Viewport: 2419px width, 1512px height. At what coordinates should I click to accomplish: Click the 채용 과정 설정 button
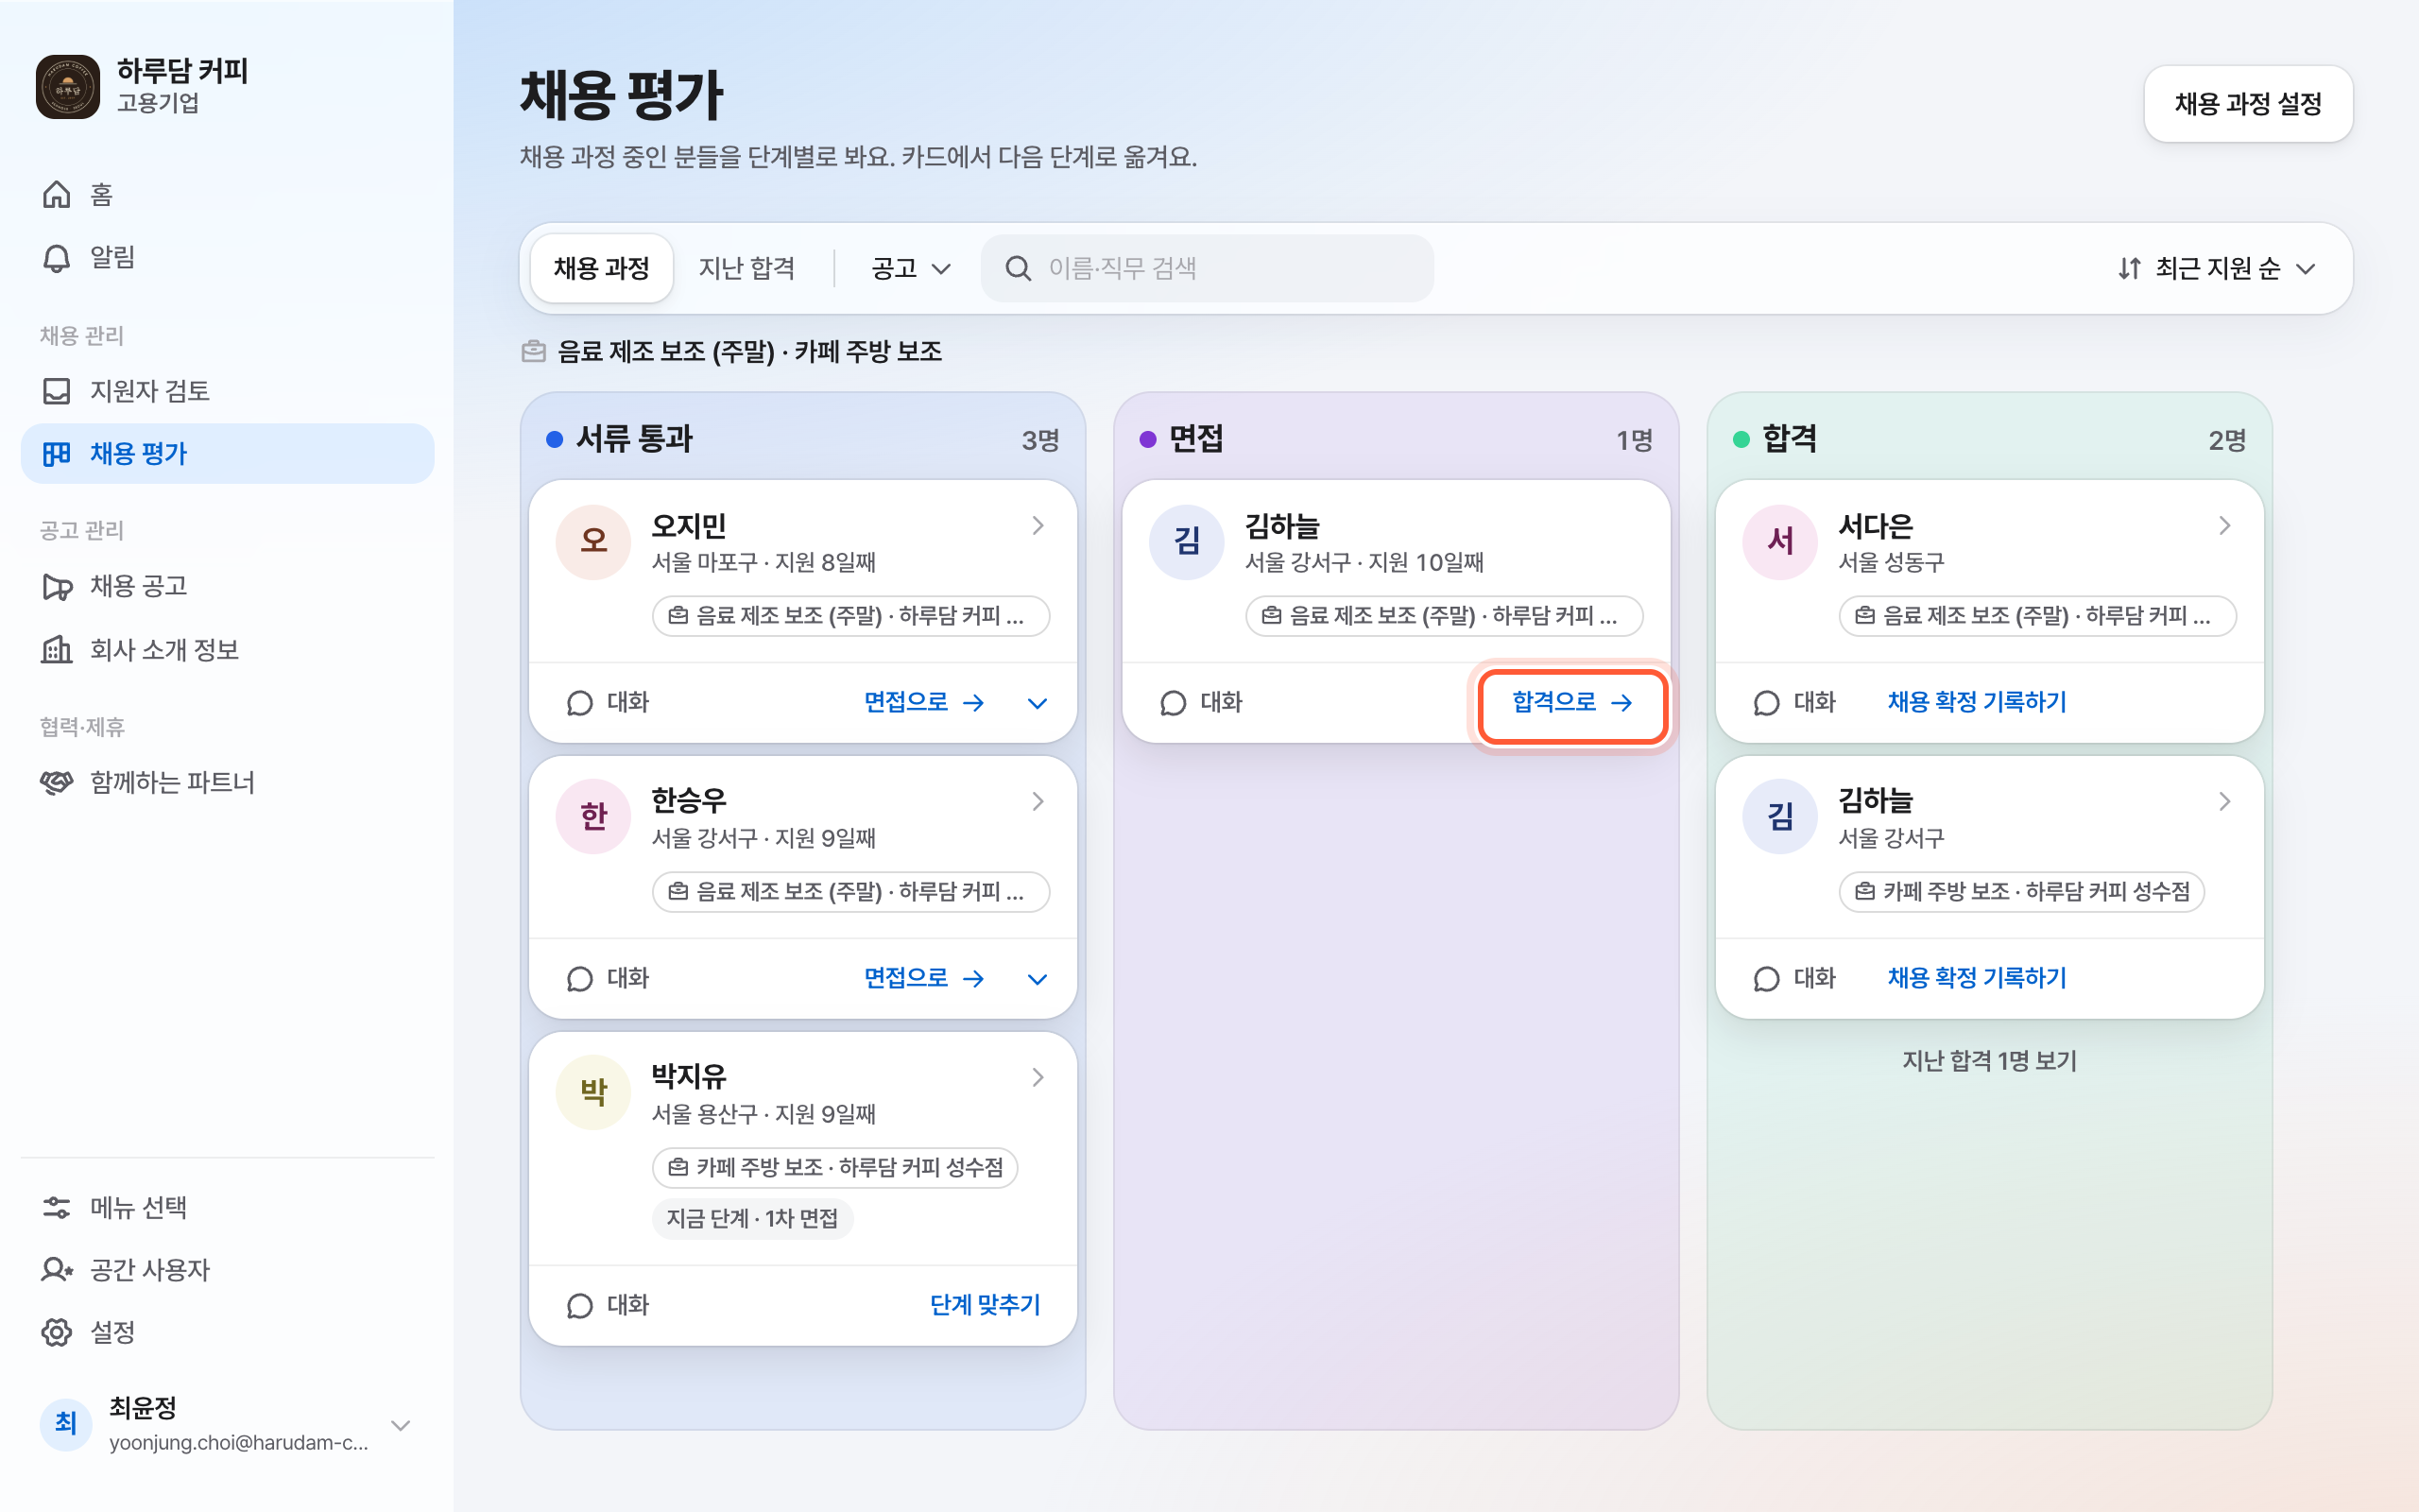tap(2248, 104)
